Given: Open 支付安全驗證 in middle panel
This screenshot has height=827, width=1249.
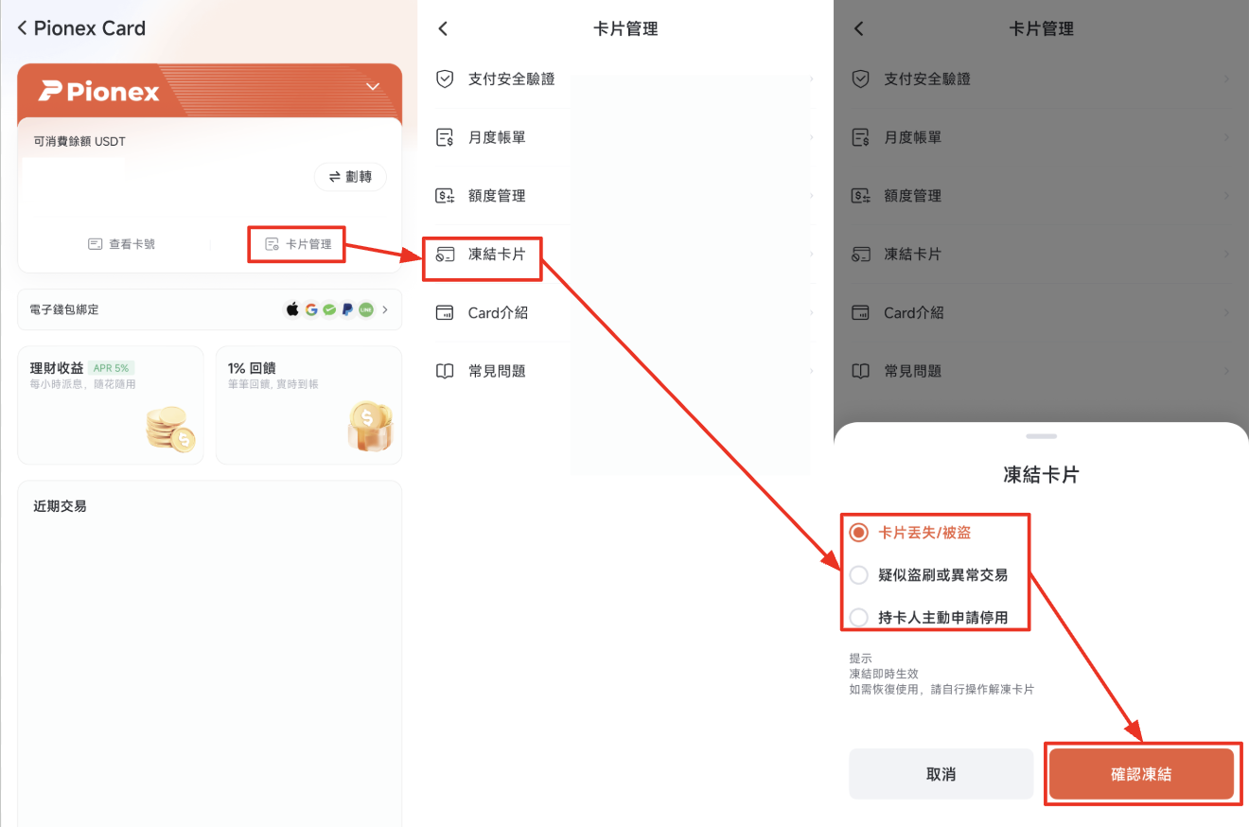Looking at the screenshot, I should [x=624, y=79].
